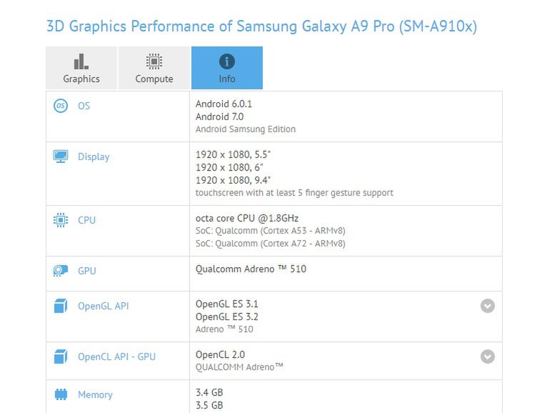
Task: Switch to the Compute tab
Action: coord(154,68)
